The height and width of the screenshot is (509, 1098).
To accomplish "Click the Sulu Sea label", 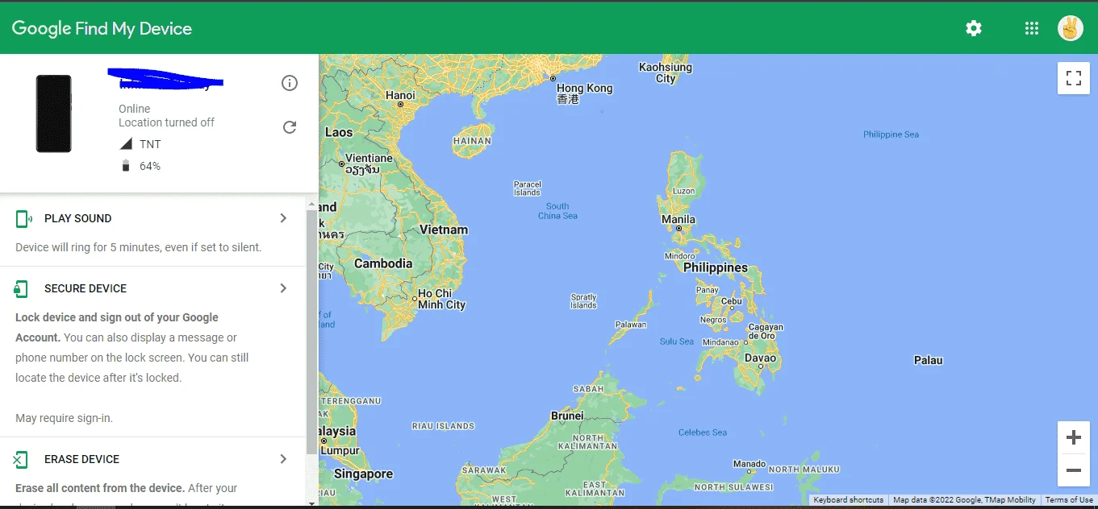I will (x=676, y=341).
